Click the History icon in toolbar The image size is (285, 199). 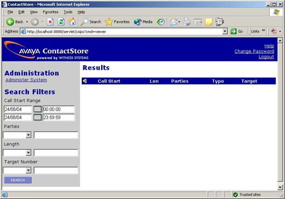tap(161, 22)
